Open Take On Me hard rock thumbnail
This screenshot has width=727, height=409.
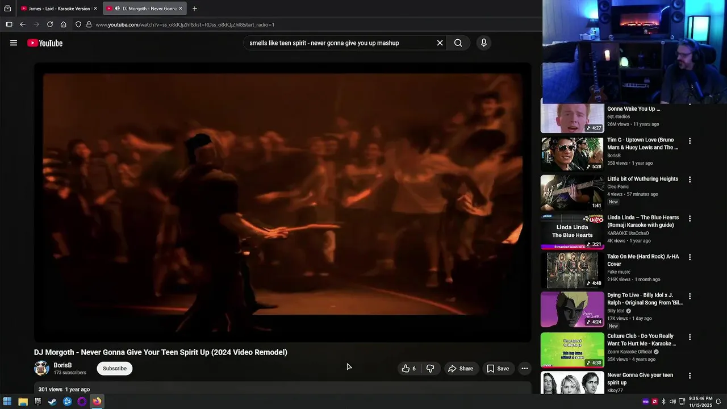(x=572, y=270)
